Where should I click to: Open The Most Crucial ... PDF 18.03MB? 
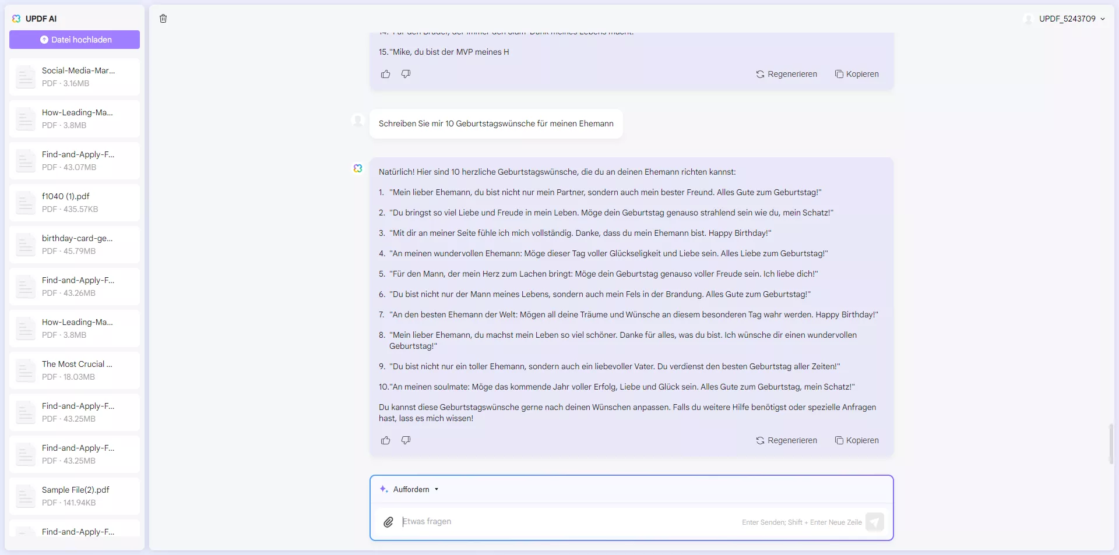tap(75, 370)
